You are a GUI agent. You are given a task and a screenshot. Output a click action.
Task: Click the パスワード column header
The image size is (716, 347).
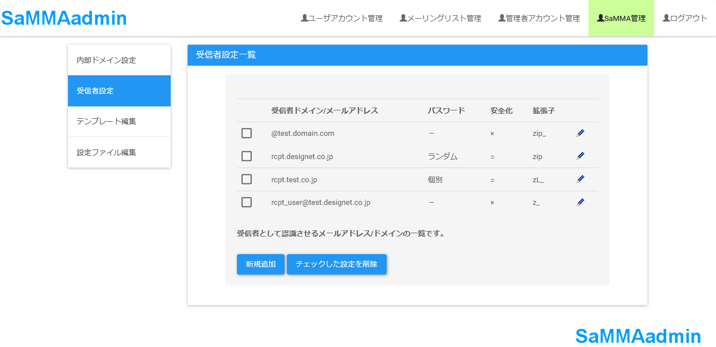point(446,111)
